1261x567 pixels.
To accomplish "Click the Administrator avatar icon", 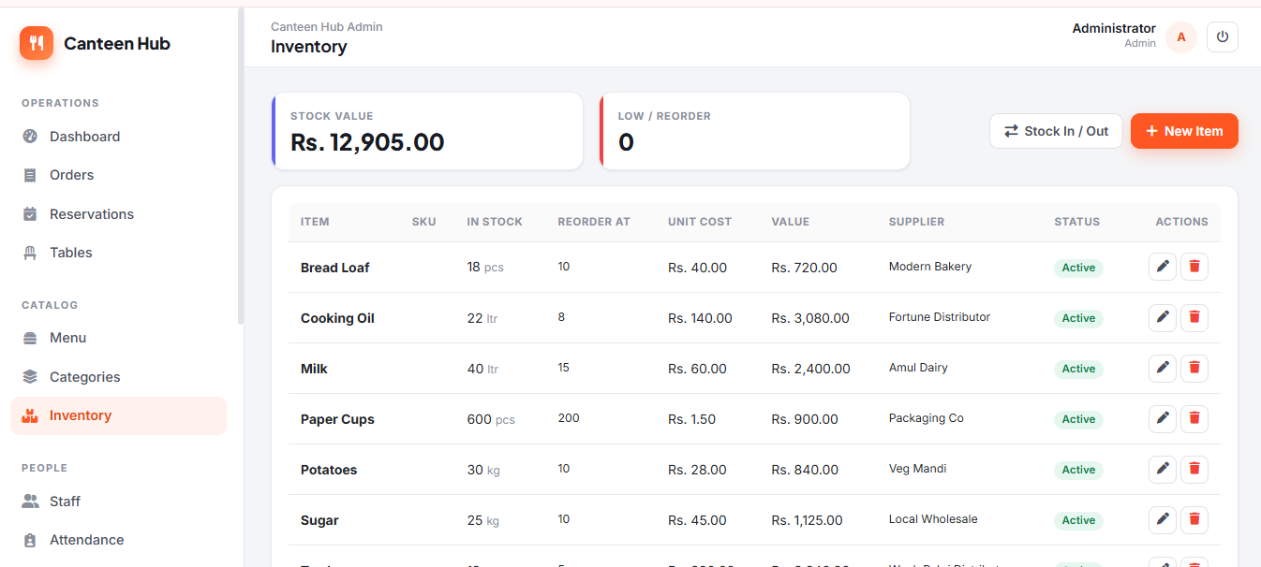I will coord(1181,37).
